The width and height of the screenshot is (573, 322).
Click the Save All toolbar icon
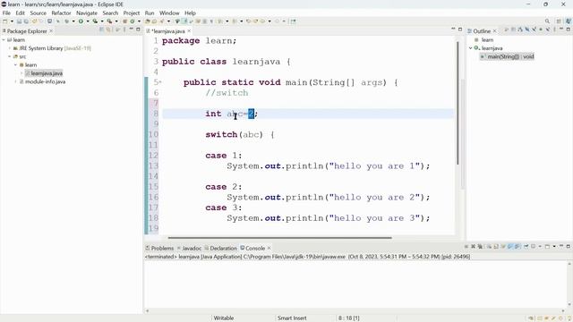tap(26, 21)
